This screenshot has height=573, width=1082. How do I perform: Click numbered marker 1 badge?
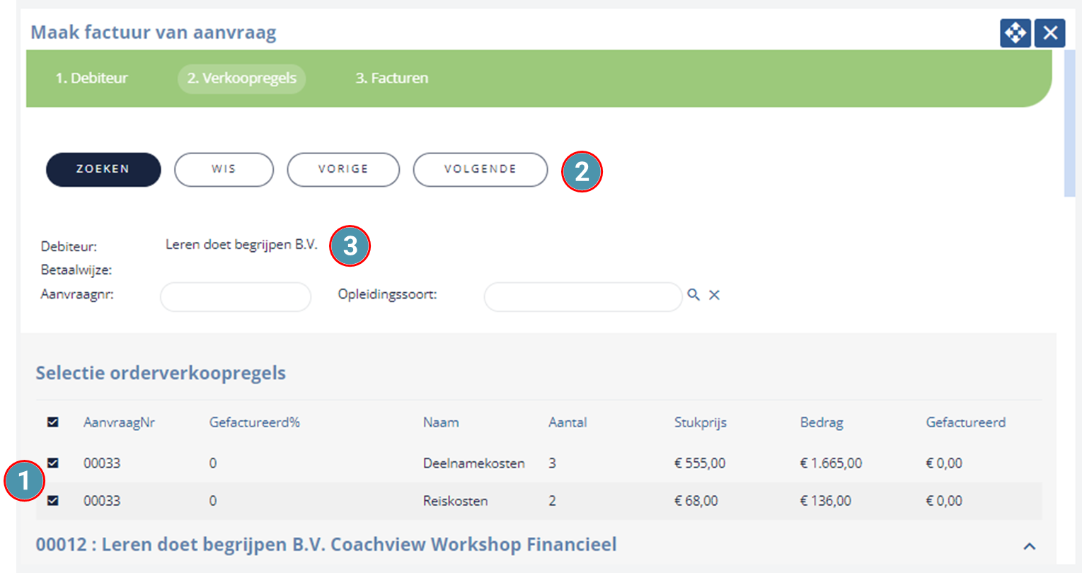pyautogui.click(x=25, y=481)
